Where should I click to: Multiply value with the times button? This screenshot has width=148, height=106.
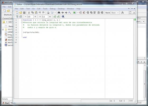coord(50,17)
